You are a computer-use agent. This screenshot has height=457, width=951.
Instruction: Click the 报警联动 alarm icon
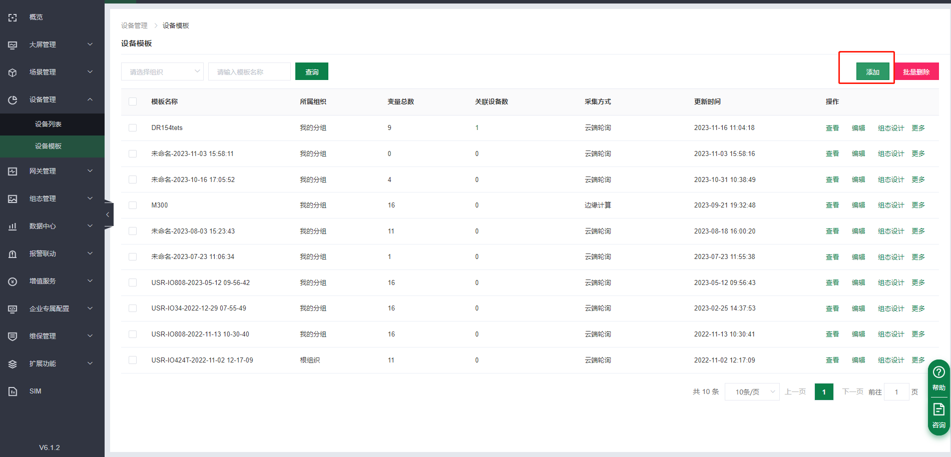pyautogui.click(x=13, y=254)
